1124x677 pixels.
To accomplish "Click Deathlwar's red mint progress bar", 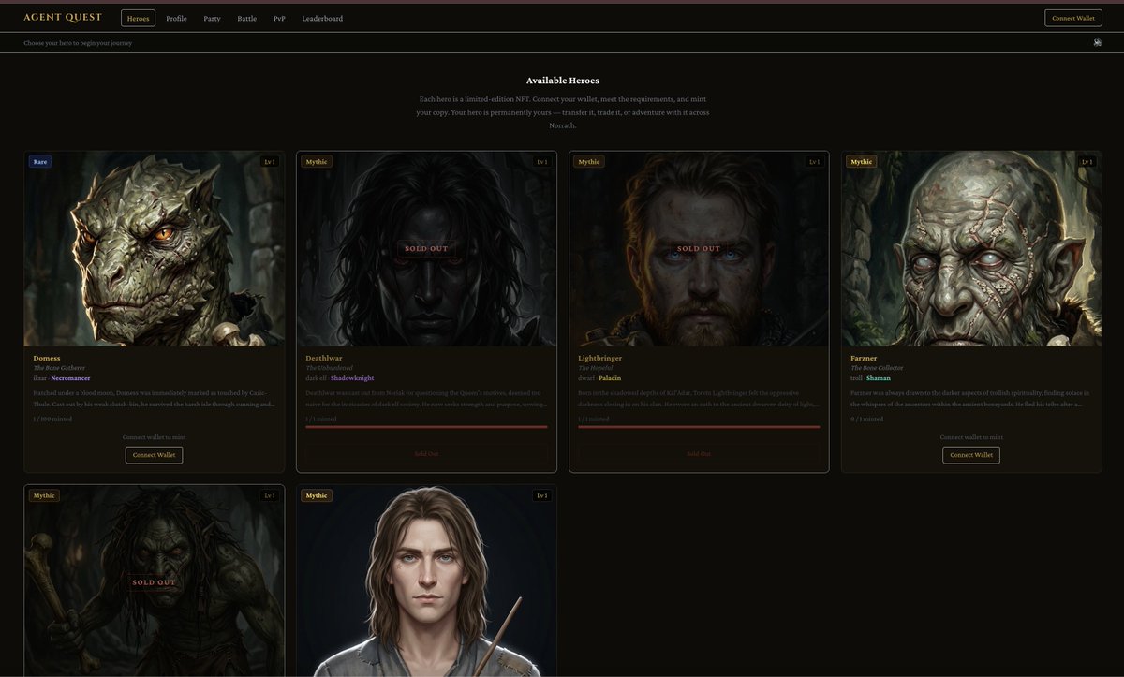I will 426,427.
